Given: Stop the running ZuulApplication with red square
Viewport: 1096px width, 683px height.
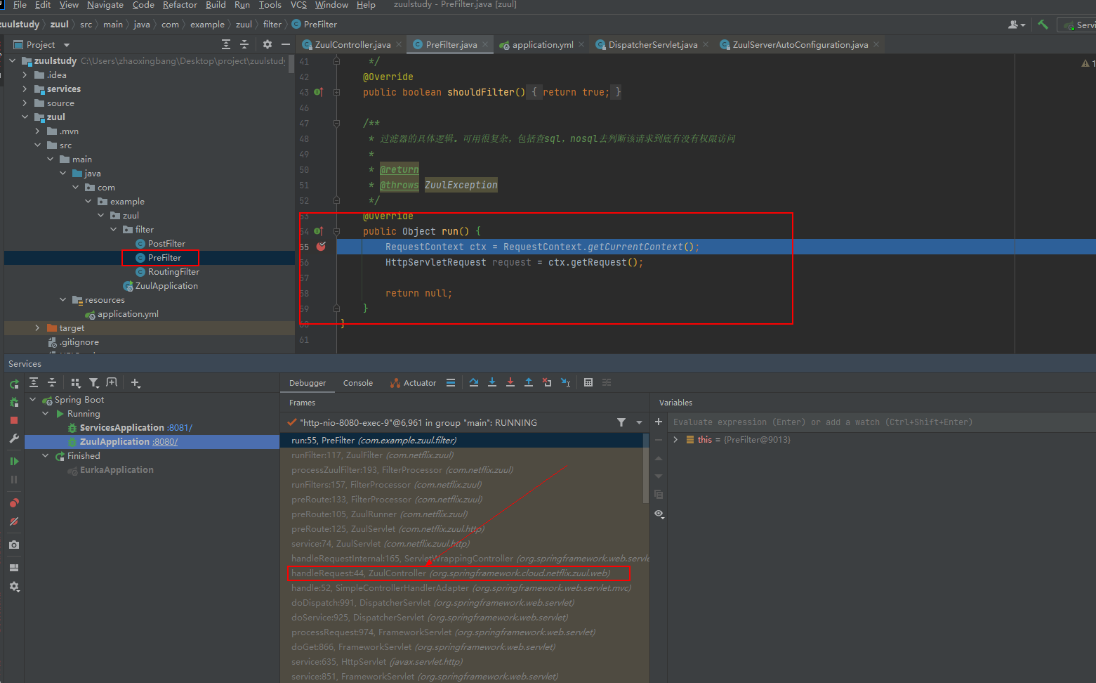Looking at the screenshot, I should click(14, 420).
